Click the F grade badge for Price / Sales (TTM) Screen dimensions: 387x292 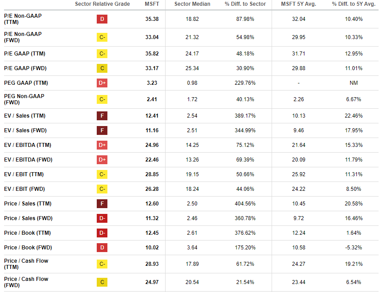click(x=102, y=204)
